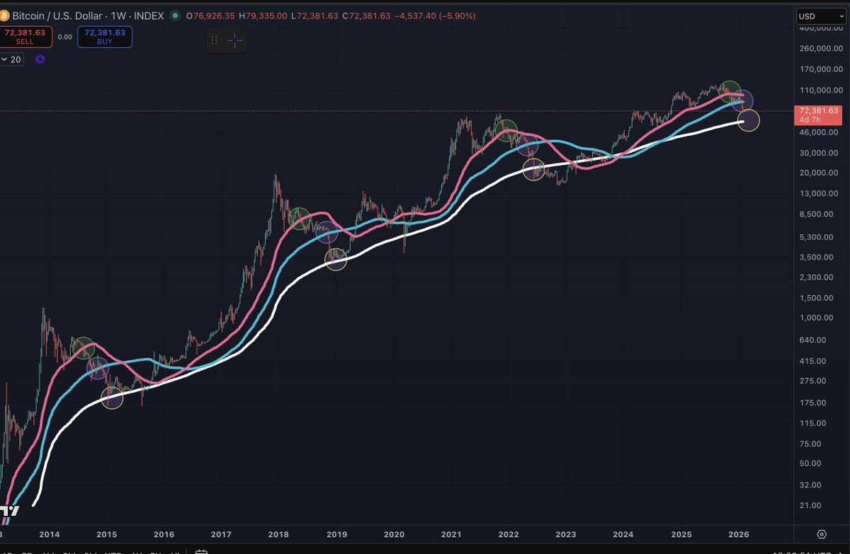
Task: Select the All range tab
Action: (174, 550)
